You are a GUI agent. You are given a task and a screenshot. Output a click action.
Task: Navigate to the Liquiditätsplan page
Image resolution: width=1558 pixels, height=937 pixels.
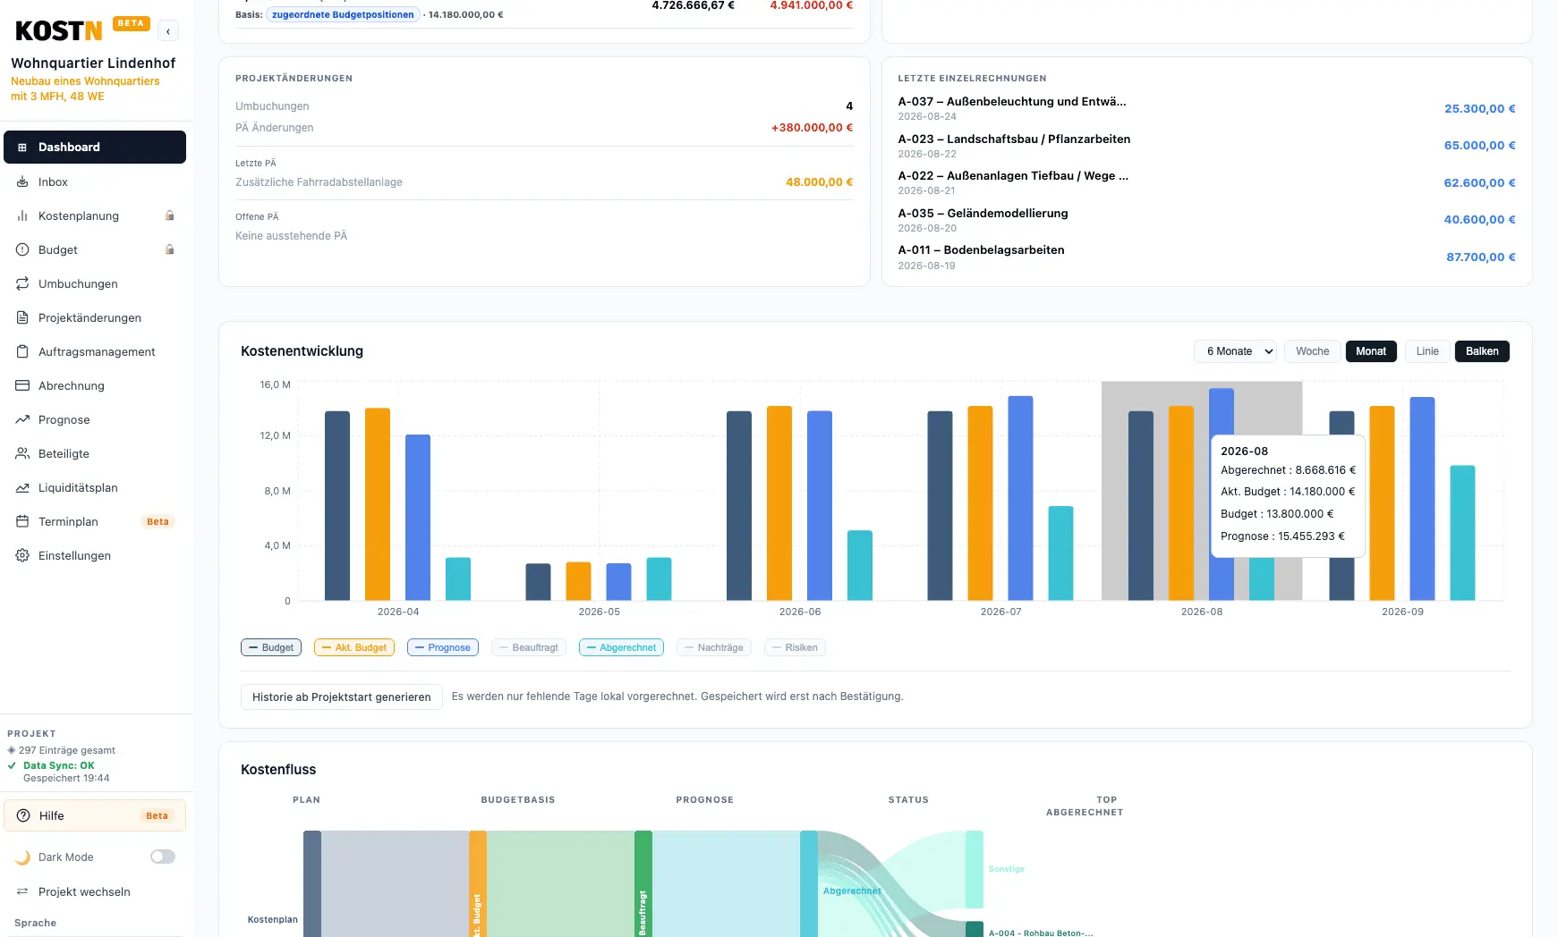click(x=95, y=487)
